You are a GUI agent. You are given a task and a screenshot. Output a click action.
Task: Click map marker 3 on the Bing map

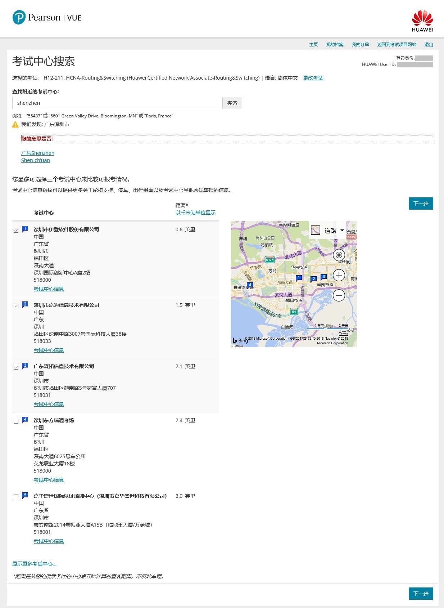coord(323,277)
